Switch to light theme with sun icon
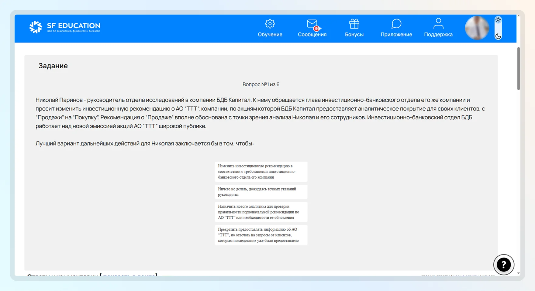 (x=498, y=20)
